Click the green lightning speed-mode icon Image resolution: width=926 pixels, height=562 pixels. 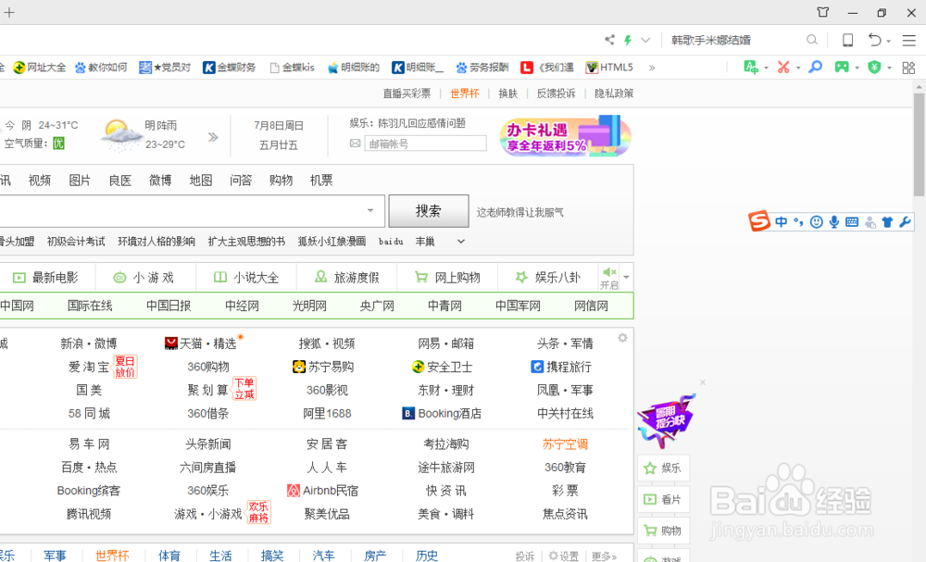(628, 40)
